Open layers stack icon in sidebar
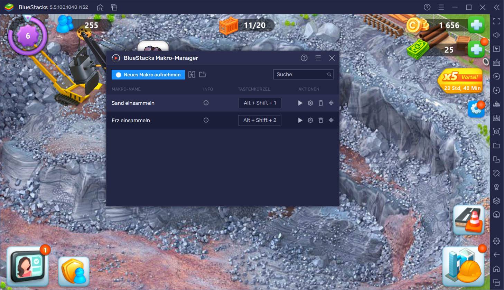Screen dimensions: 504x290 pyautogui.click(x=496, y=201)
